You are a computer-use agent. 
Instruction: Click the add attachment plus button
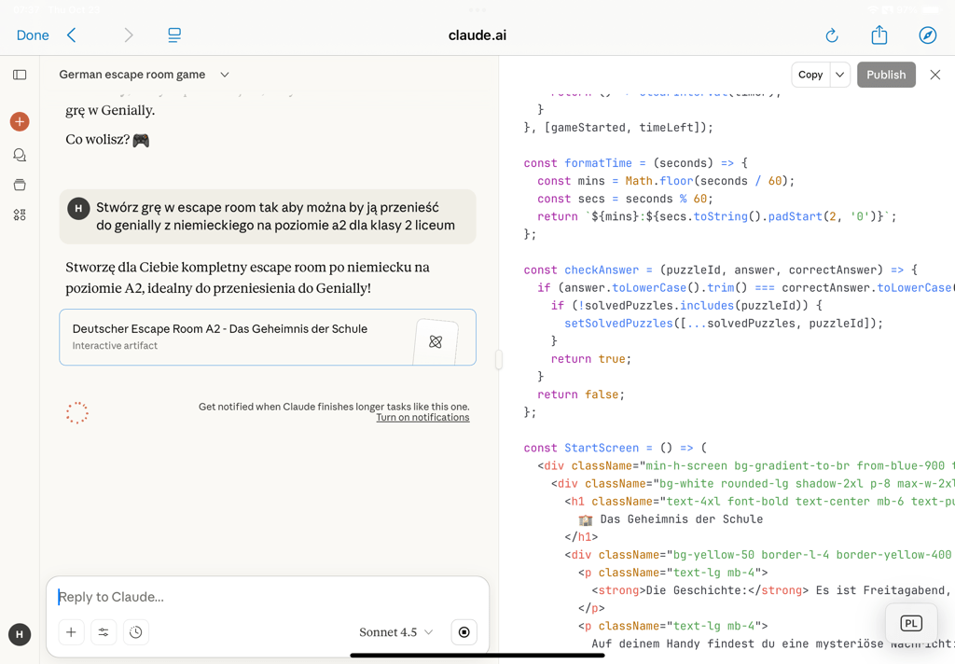(71, 632)
